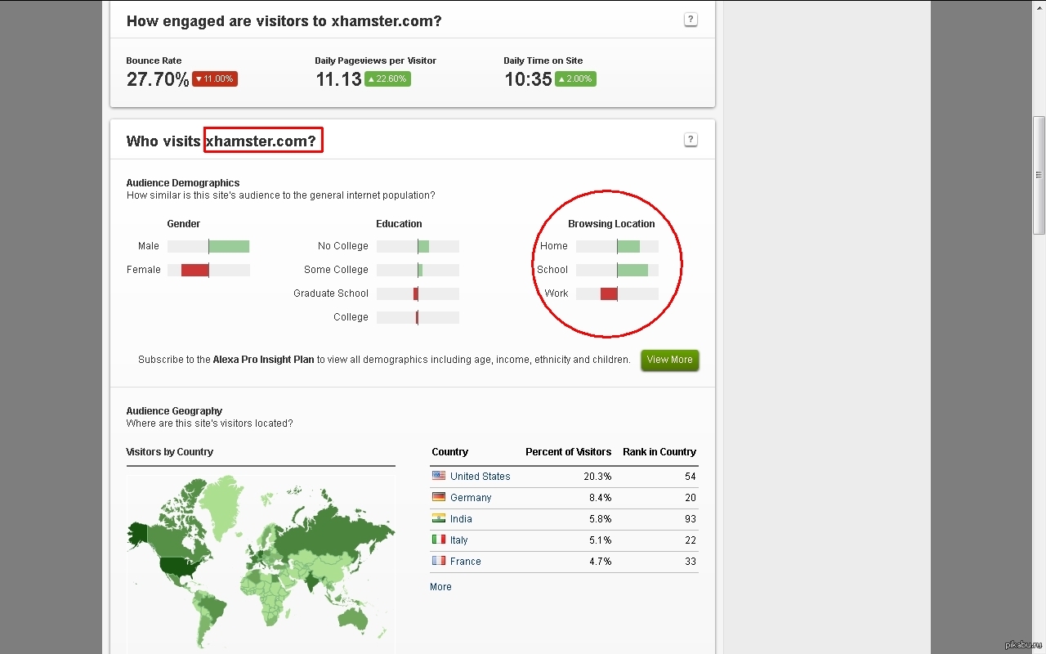Image resolution: width=1046 pixels, height=654 pixels.
Task: Click the Bounce Rate red change badge
Action: (215, 79)
